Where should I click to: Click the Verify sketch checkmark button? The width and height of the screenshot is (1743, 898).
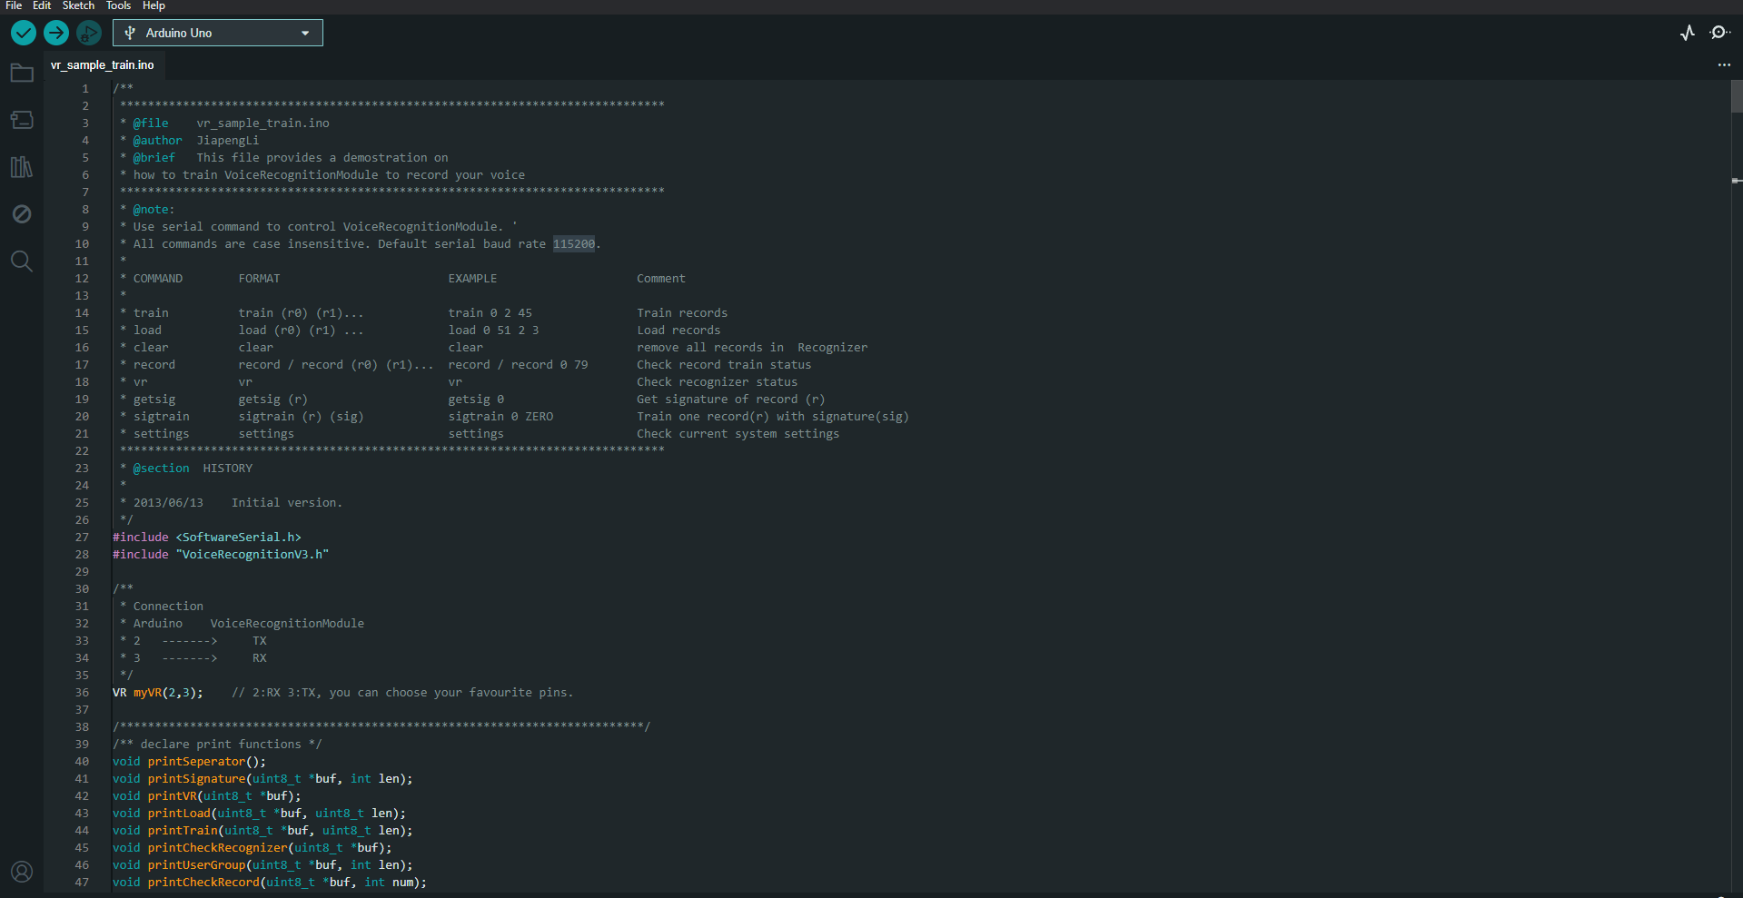(x=24, y=33)
